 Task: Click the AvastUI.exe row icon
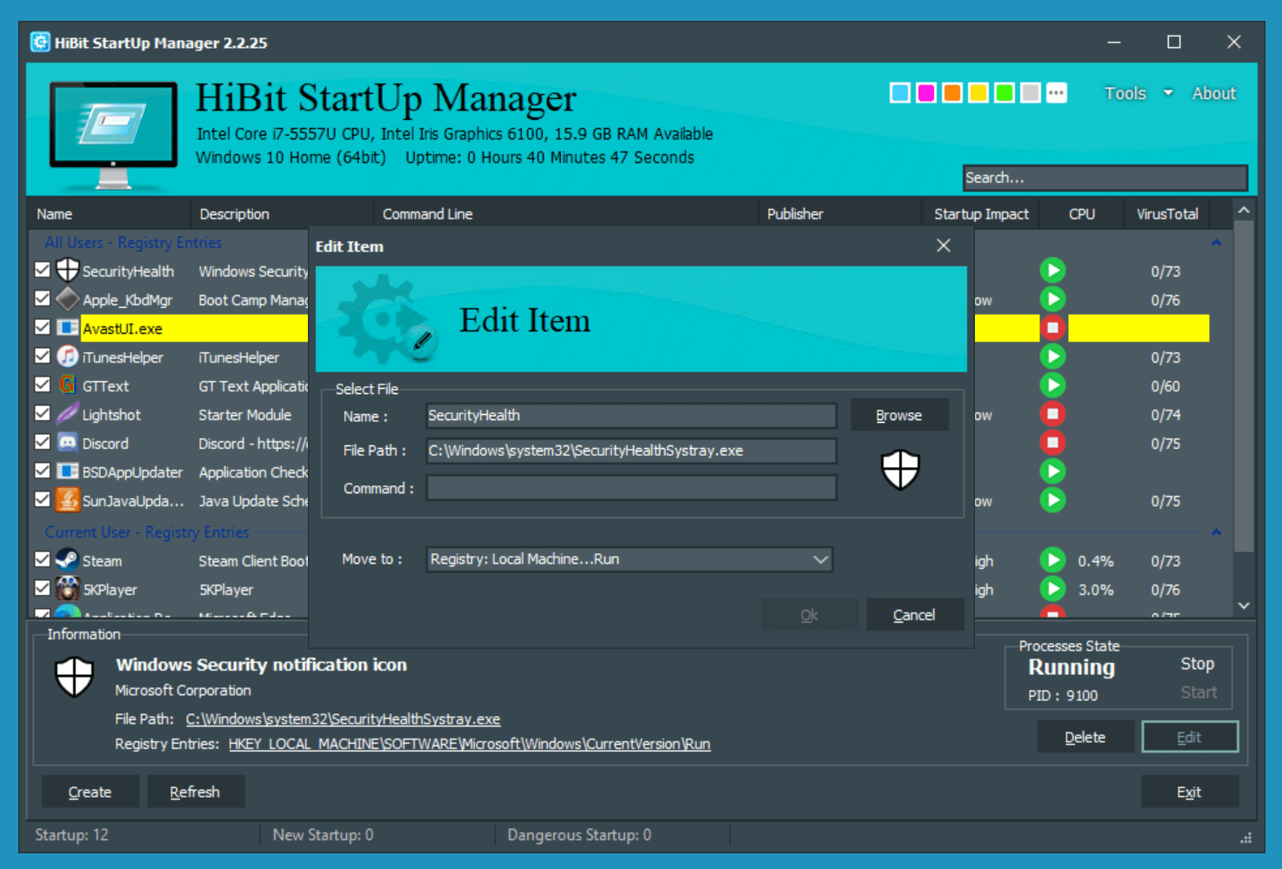point(68,328)
